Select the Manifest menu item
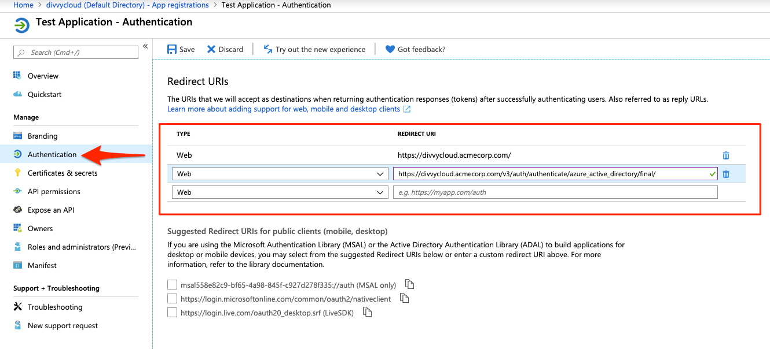 click(x=42, y=265)
